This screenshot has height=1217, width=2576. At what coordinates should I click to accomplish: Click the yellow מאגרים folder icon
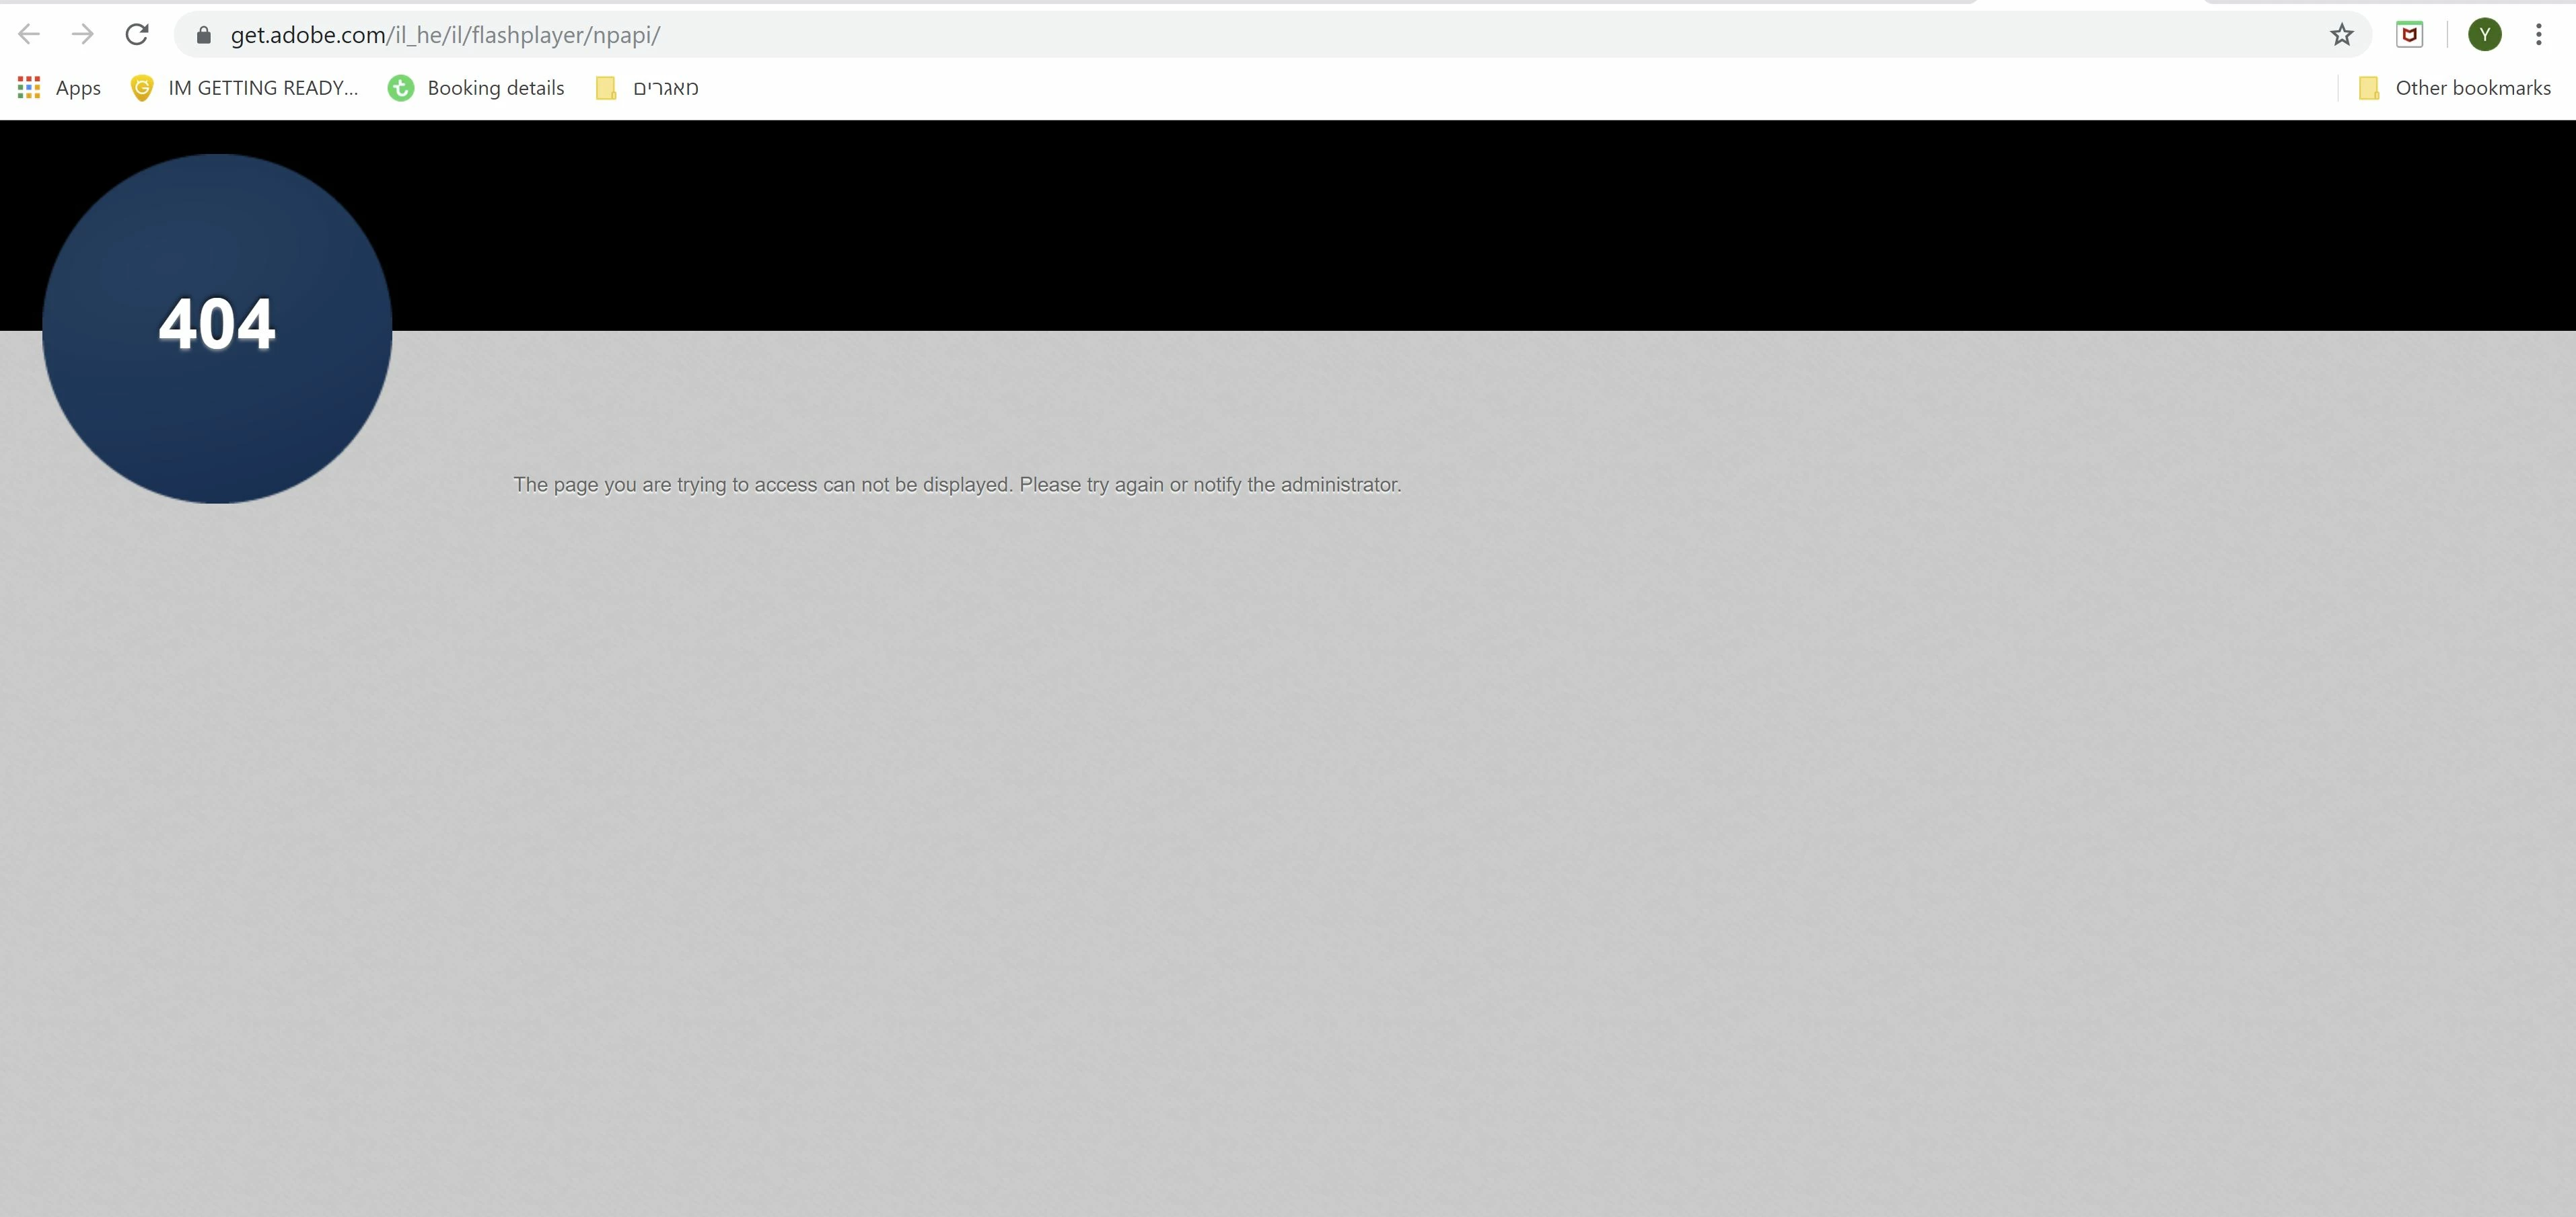tap(606, 88)
